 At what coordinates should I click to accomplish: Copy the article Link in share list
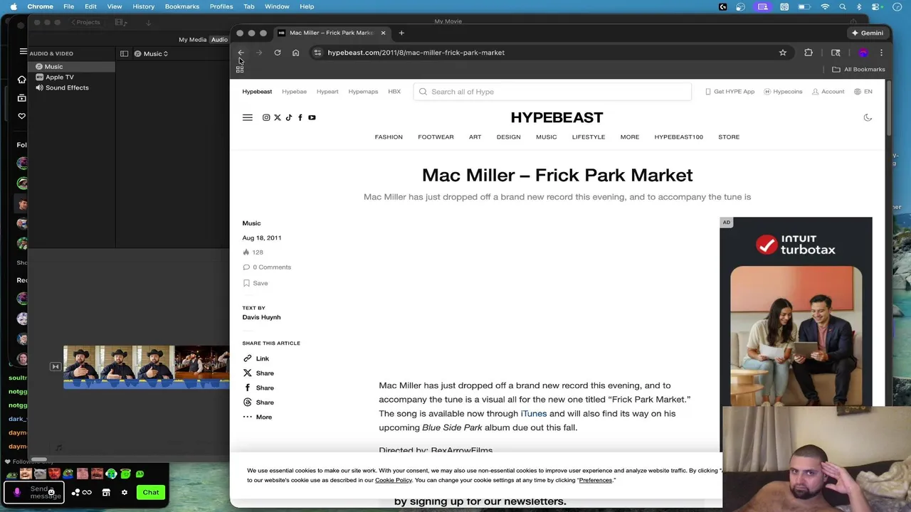tap(256, 358)
